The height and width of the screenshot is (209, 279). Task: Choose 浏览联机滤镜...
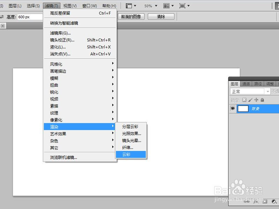point(80,157)
